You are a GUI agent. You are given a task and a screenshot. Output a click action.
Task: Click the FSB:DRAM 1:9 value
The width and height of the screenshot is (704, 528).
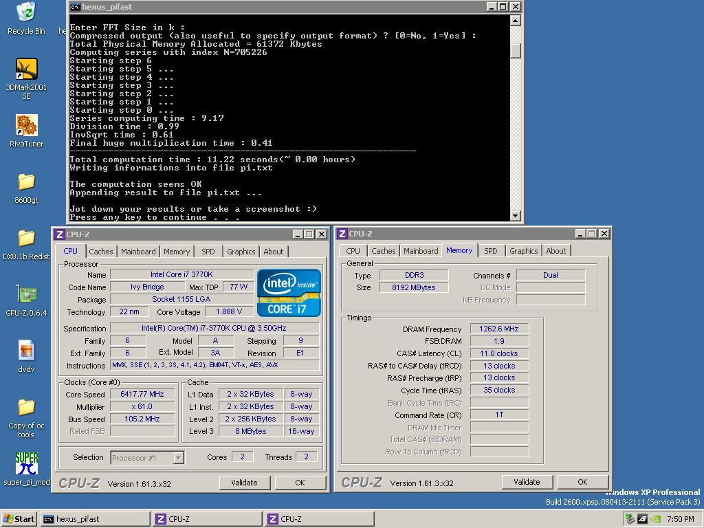pos(499,341)
